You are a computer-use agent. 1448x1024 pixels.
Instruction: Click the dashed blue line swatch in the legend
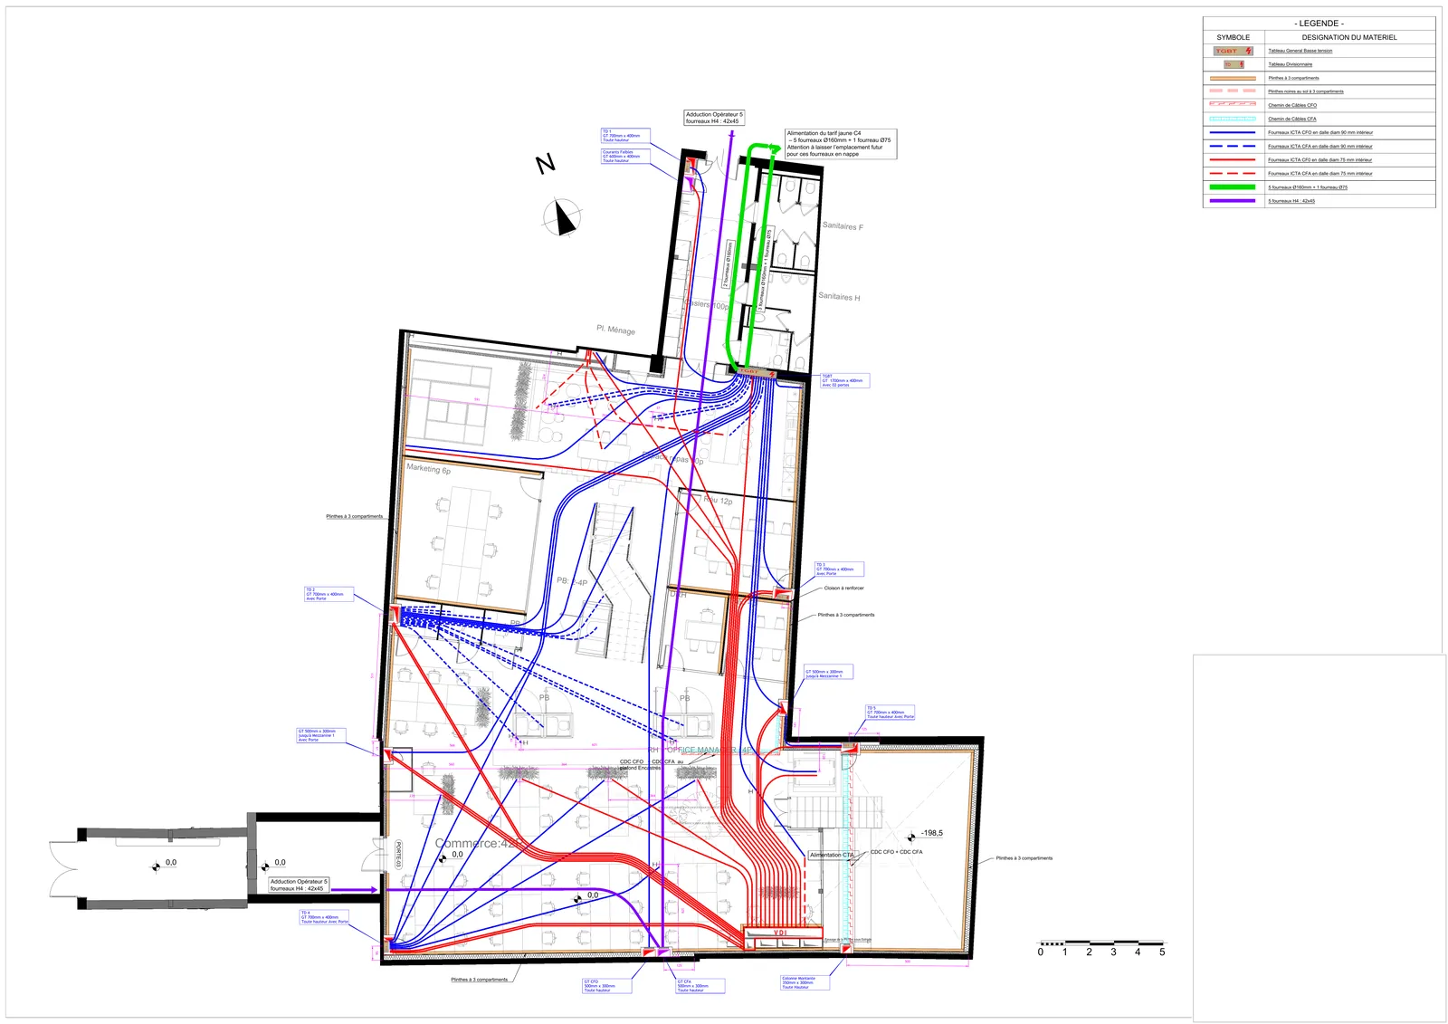[x=1234, y=146]
